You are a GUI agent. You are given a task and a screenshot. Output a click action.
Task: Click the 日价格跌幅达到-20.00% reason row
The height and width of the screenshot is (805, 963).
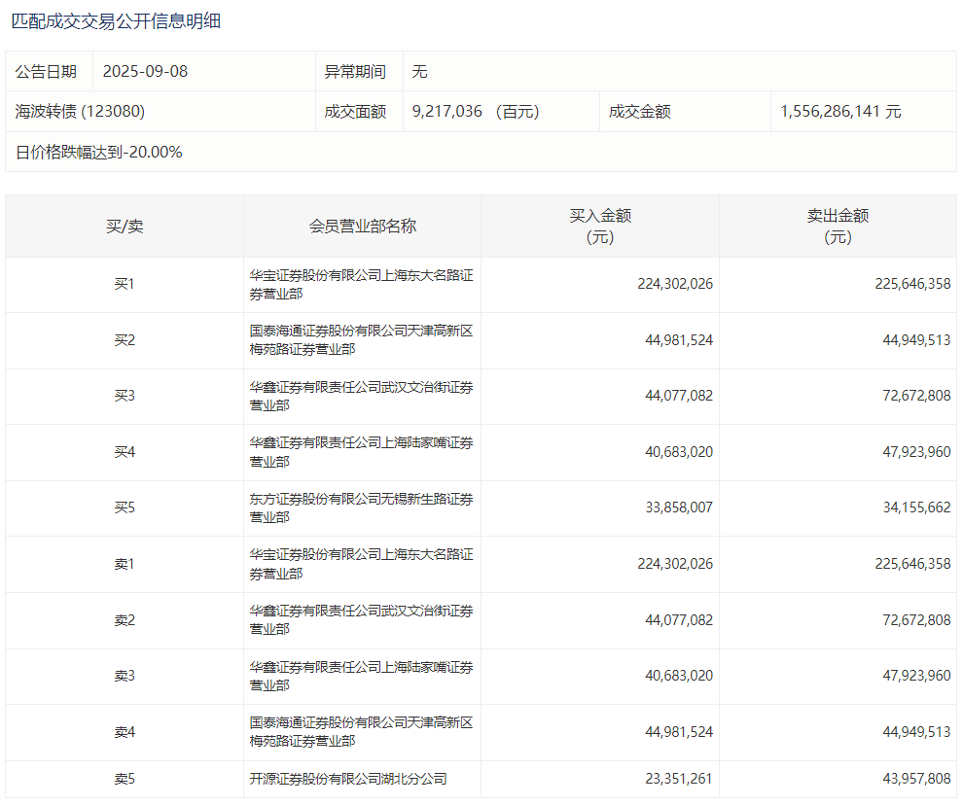pyautogui.click(x=99, y=153)
